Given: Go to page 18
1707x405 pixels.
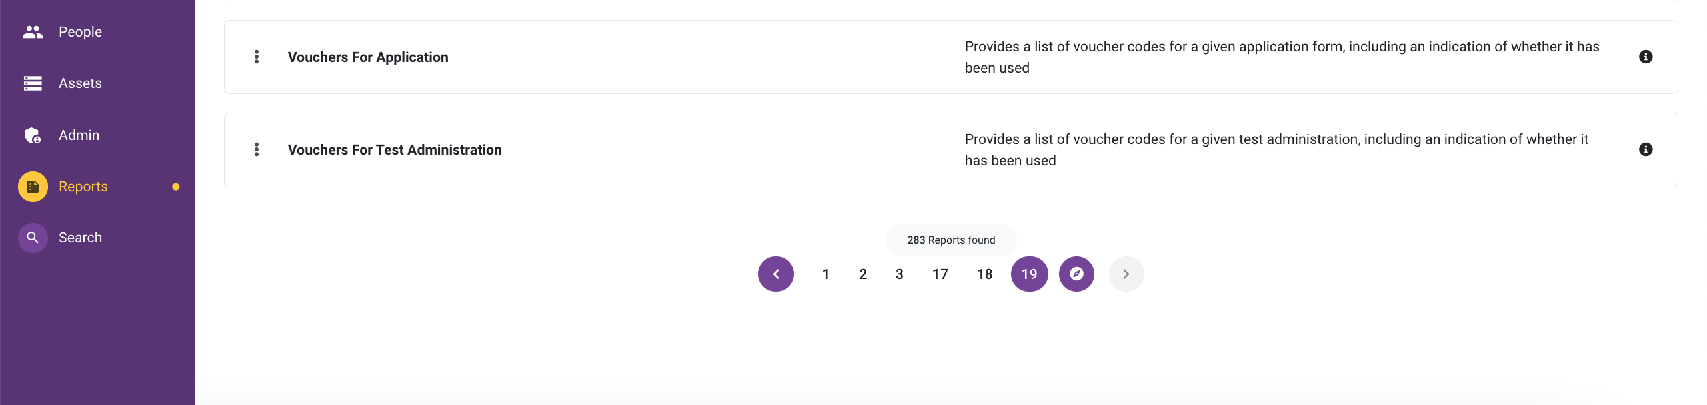Looking at the screenshot, I should point(985,274).
